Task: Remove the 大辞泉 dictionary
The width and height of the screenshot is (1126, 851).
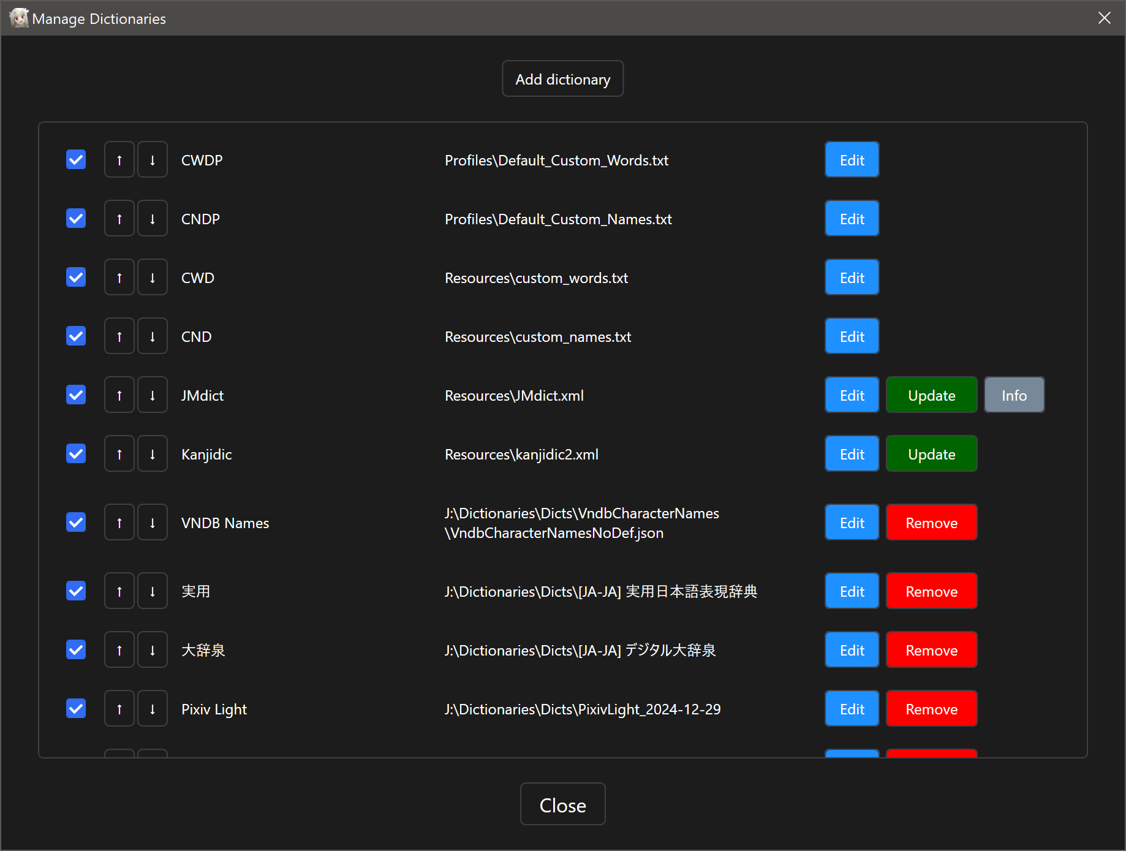Action: [x=932, y=650]
